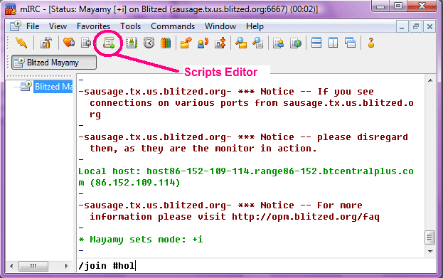
Task: Open the Notify List icon
Action: coord(278,43)
